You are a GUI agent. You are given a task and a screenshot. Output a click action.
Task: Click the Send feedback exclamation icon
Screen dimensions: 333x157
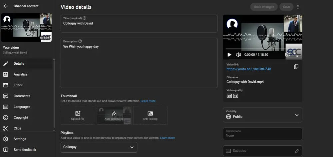point(6,150)
